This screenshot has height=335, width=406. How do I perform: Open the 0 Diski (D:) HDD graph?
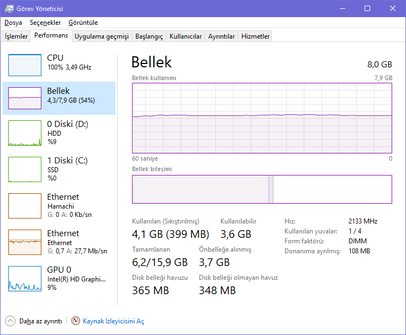[x=25, y=133]
